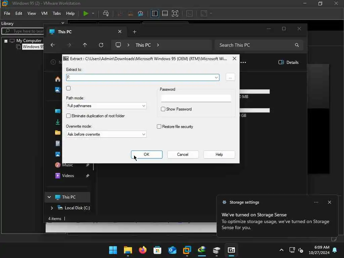
Task: Click Help in Extract dialog
Action: 219,155
